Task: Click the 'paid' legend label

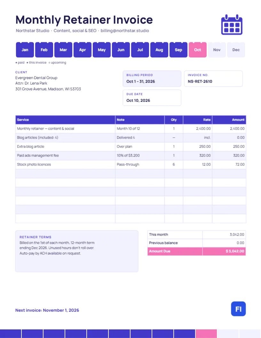Action: [x=21, y=62]
